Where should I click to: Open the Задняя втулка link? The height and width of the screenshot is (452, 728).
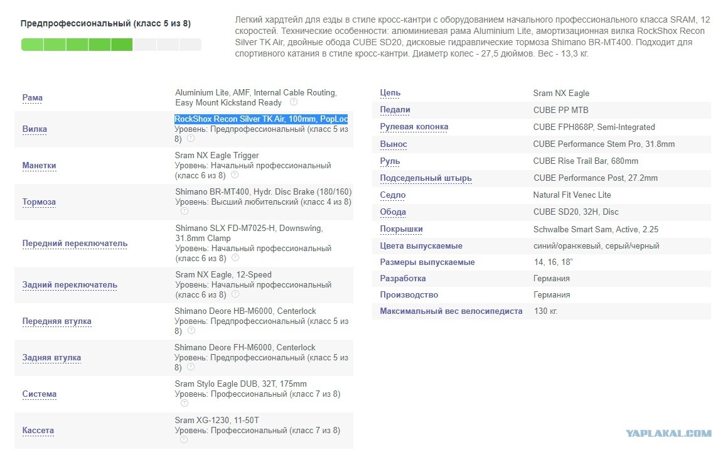click(51, 357)
